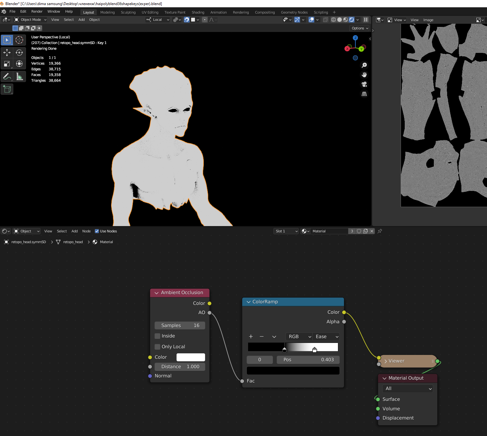Activate the Rotate tool
This screenshot has height=436, width=487.
(x=19, y=52)
